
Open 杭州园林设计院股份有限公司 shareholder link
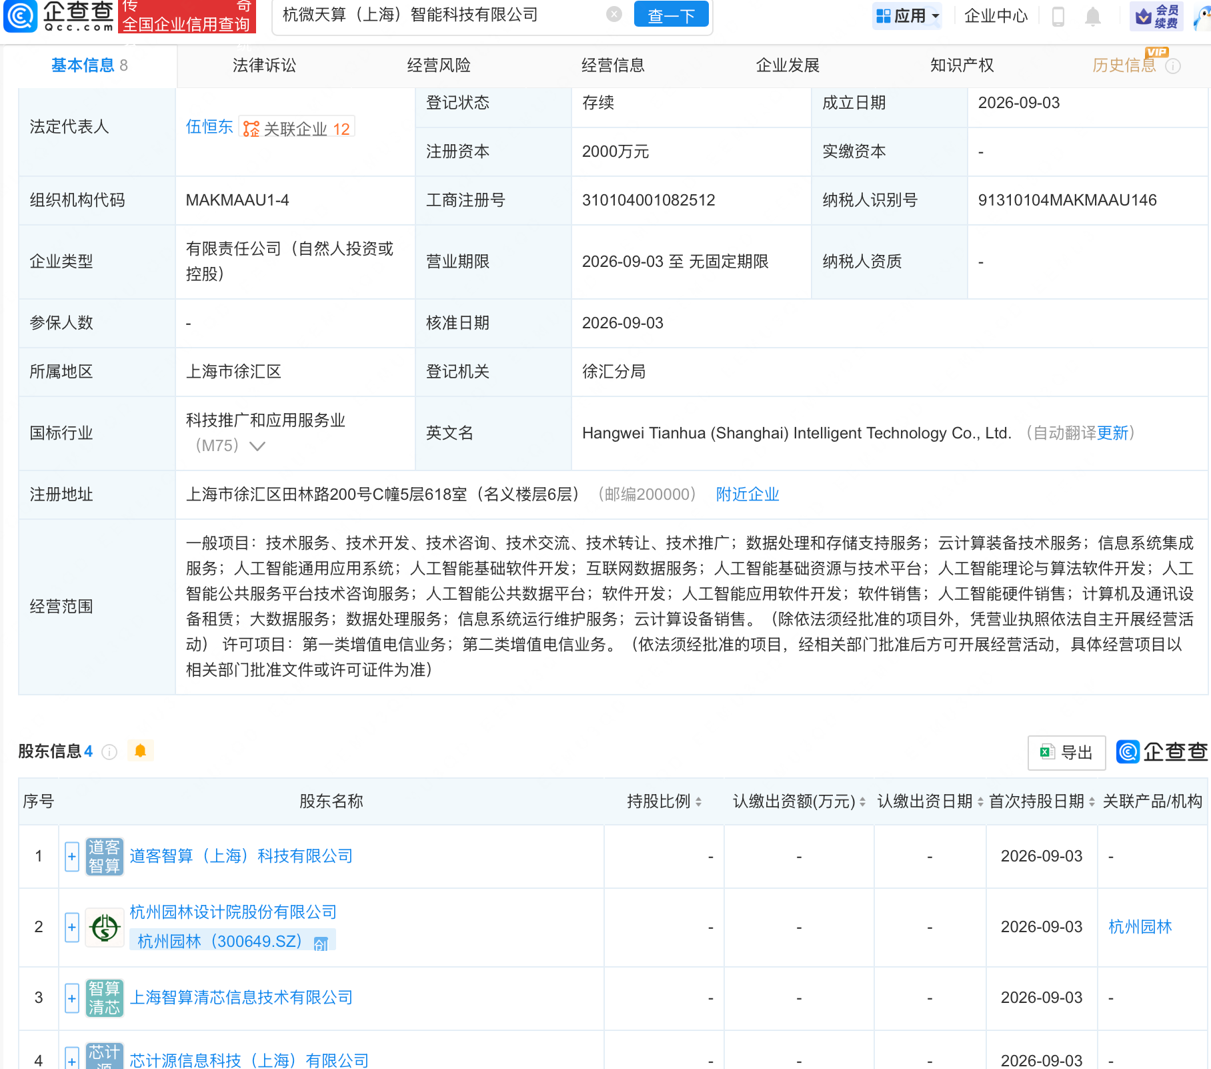233,912
